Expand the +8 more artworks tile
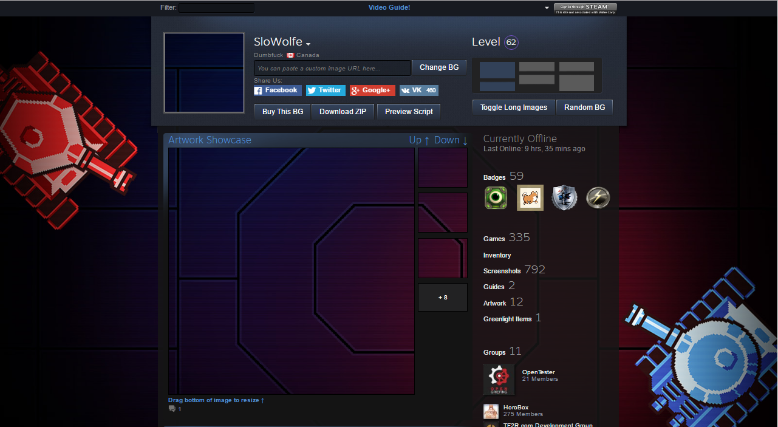This screenshot has height=427, width=778. point(443,297)
